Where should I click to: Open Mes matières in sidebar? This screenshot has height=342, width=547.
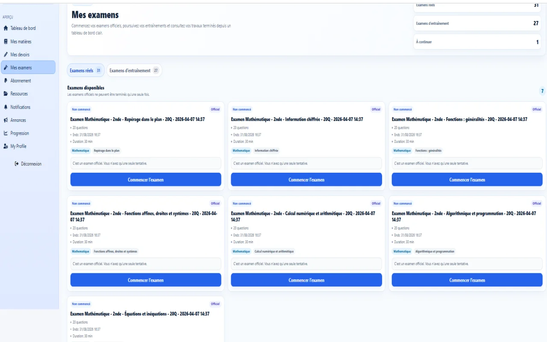(28, 41)
